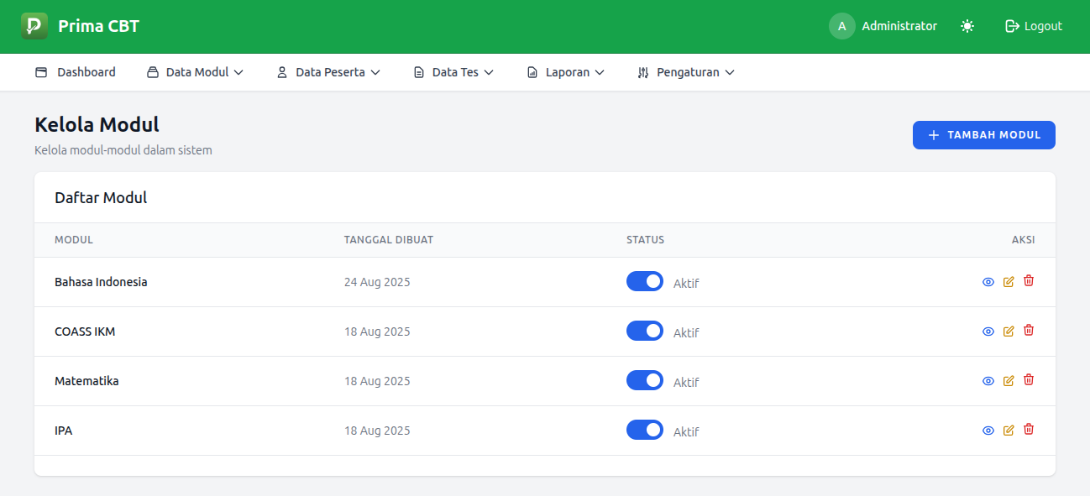Click the Prima CBT logo icon
Image resolution: width=1090 pixels, height=496 pixels.
[x=34, y=26]
